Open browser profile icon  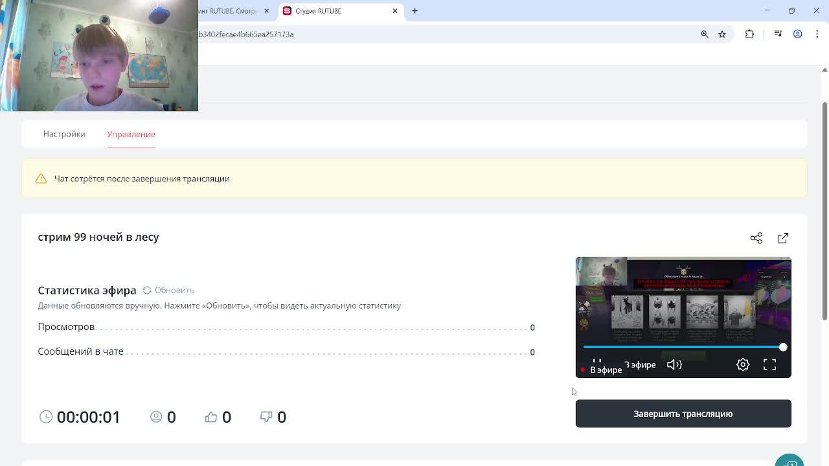[798, 34]
